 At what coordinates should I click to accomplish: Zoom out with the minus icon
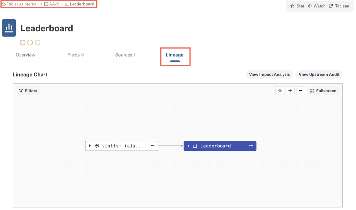(301, 91)
